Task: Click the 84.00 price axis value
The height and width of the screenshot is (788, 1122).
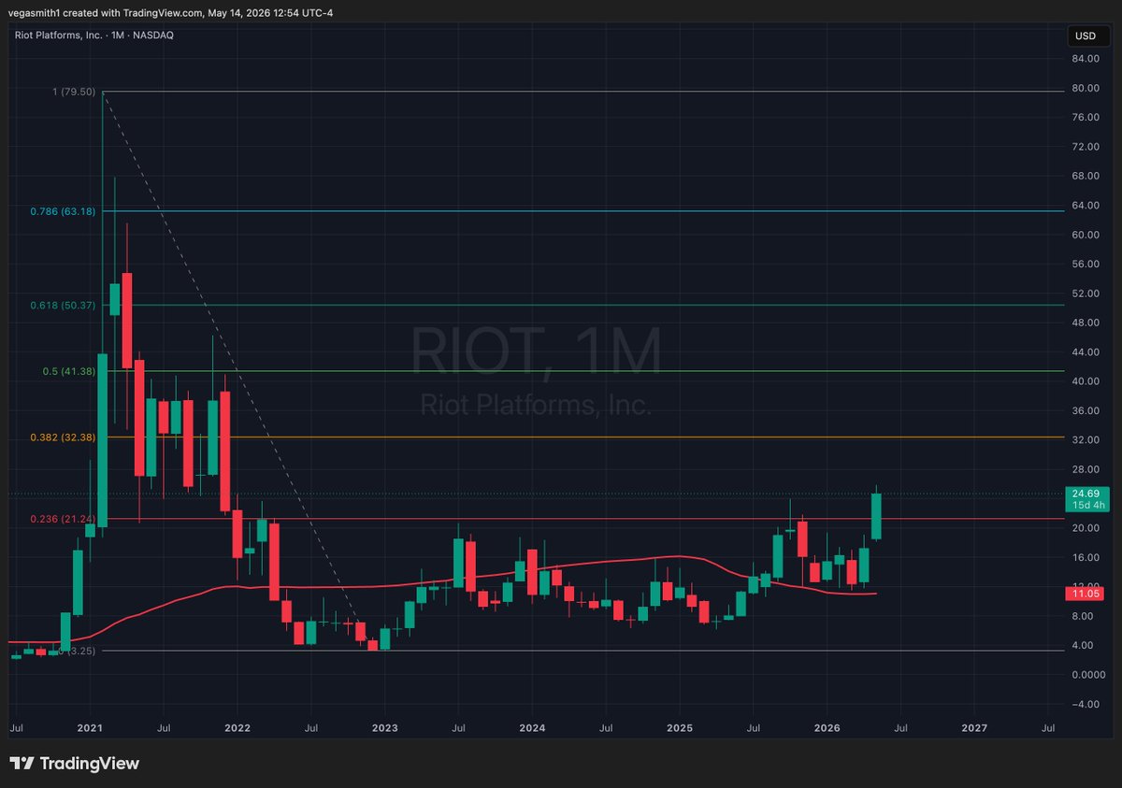Action: coord(1086,59)
